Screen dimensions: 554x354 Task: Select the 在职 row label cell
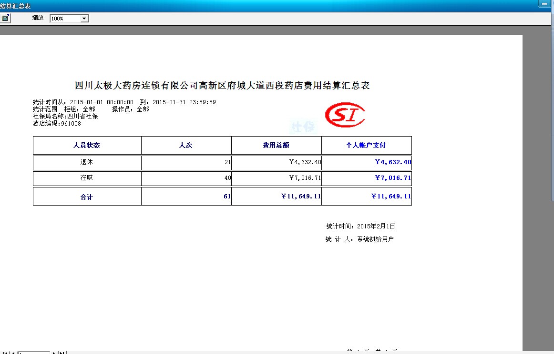coord(87,177)
